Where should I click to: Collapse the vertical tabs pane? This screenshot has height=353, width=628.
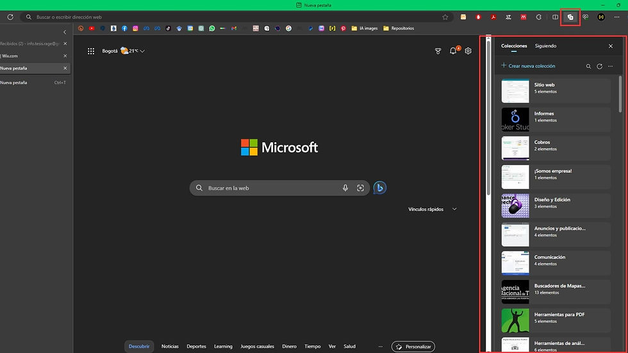(x=65, y=32)
